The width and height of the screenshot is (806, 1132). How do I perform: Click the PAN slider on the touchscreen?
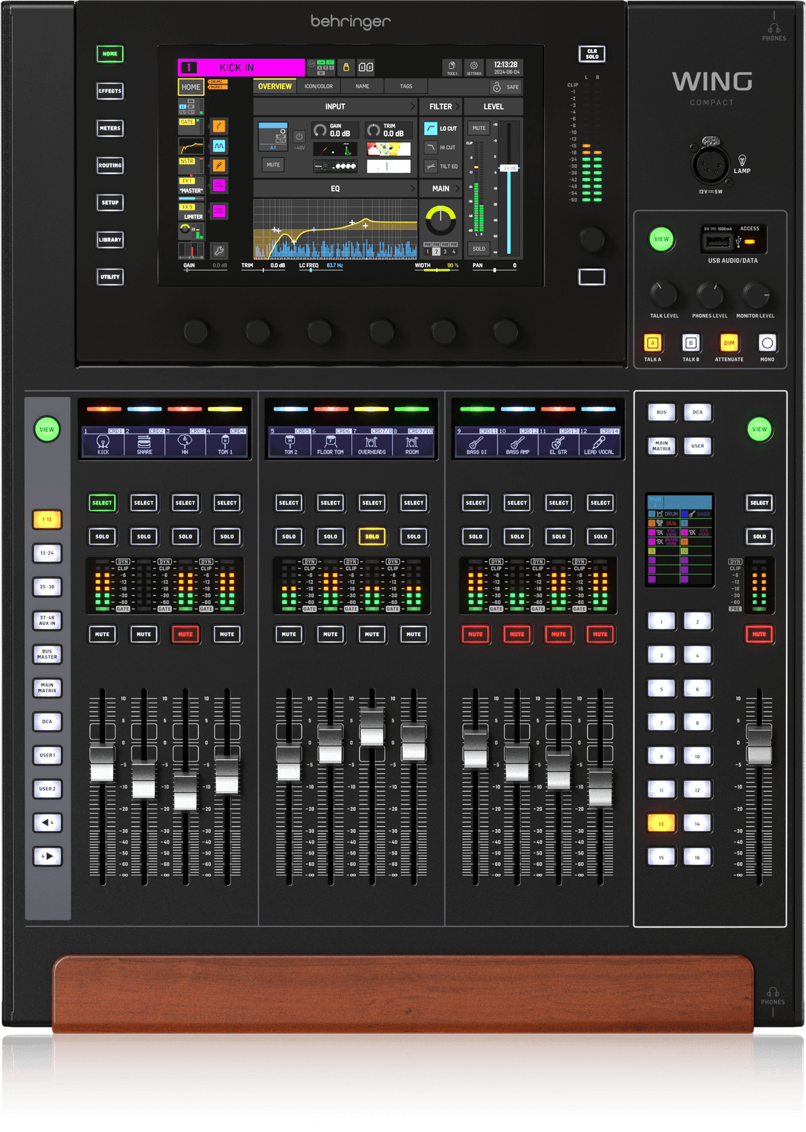point(494,270)
